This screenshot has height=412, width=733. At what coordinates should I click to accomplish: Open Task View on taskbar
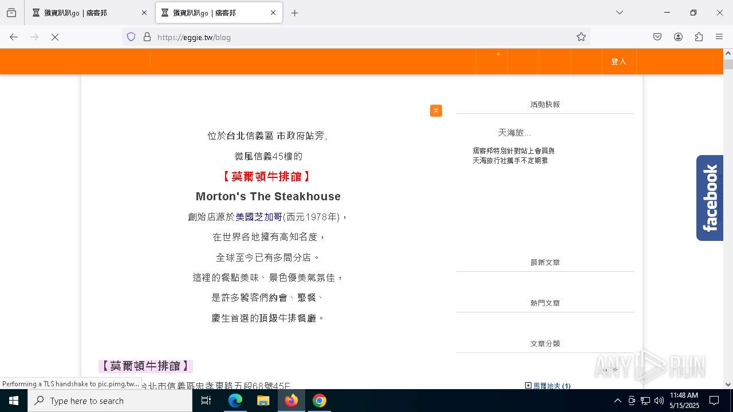click(206, 401)
